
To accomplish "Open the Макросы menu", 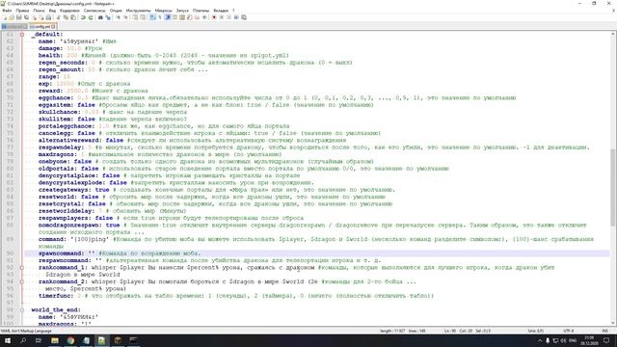I will pos(163,11).
